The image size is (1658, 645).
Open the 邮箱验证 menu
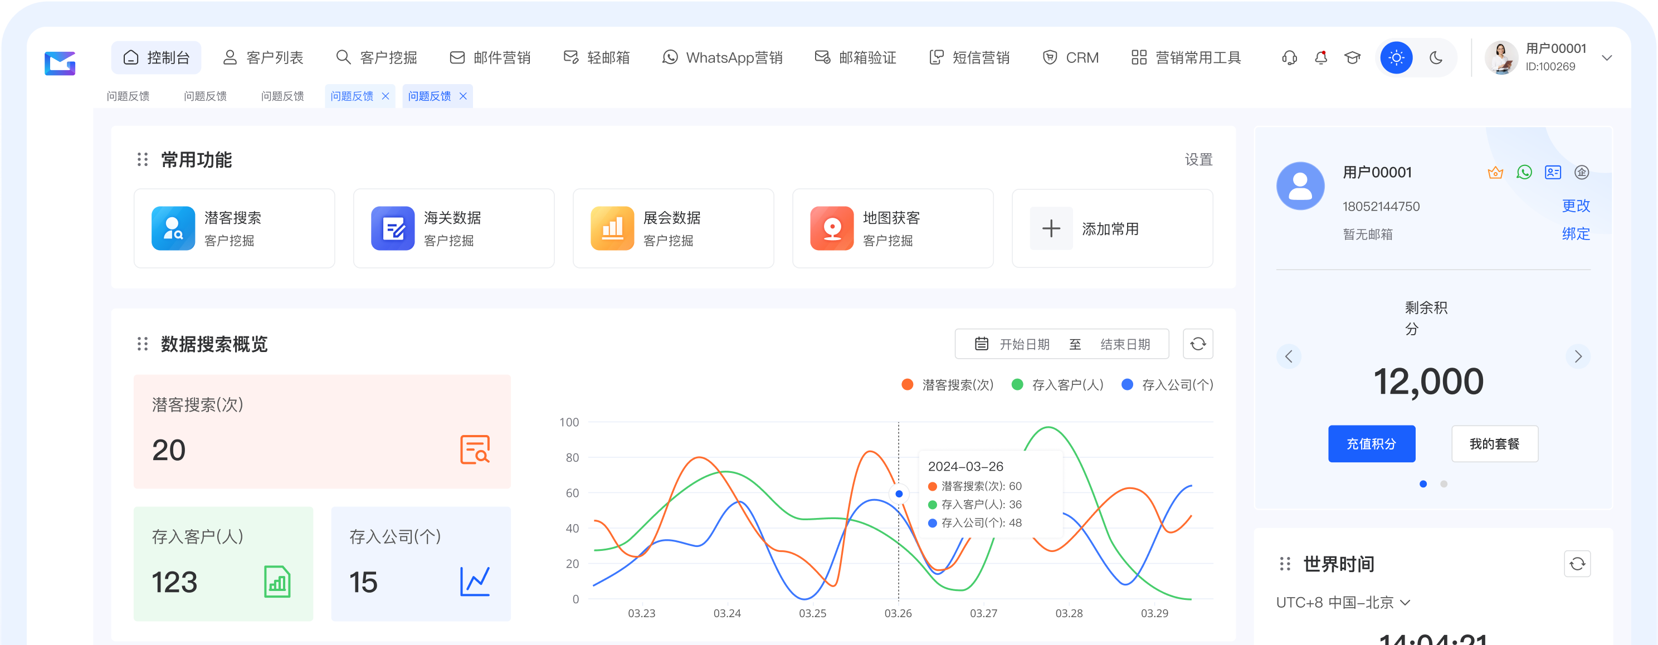(855, 58)
